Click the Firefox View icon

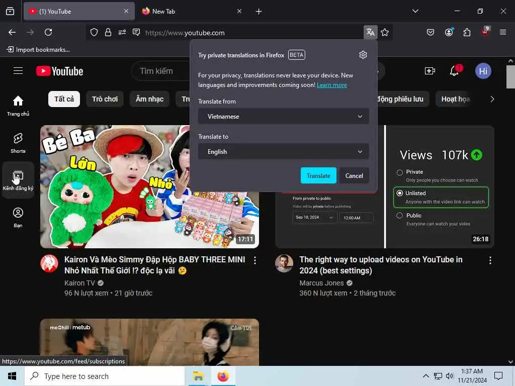tap(10, 11)
